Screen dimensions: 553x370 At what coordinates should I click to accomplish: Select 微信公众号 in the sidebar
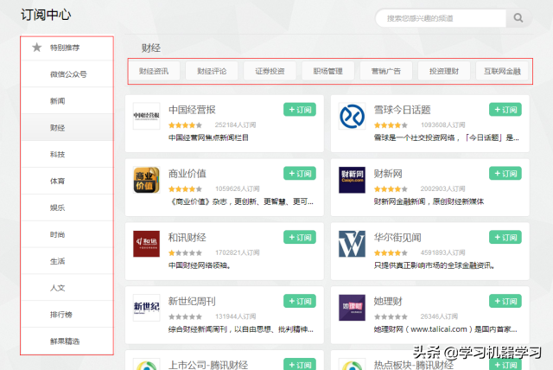(x=67, y=74)
